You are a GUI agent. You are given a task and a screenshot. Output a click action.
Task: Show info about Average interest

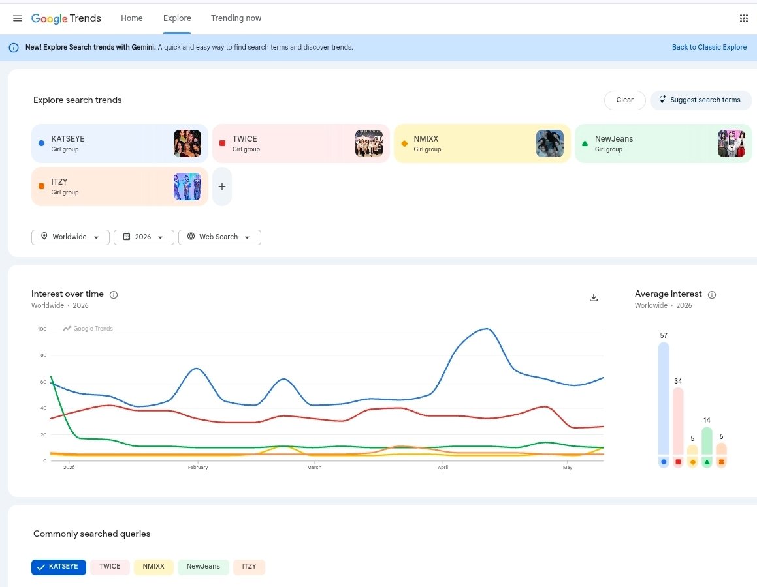click(x=712, y=294)
